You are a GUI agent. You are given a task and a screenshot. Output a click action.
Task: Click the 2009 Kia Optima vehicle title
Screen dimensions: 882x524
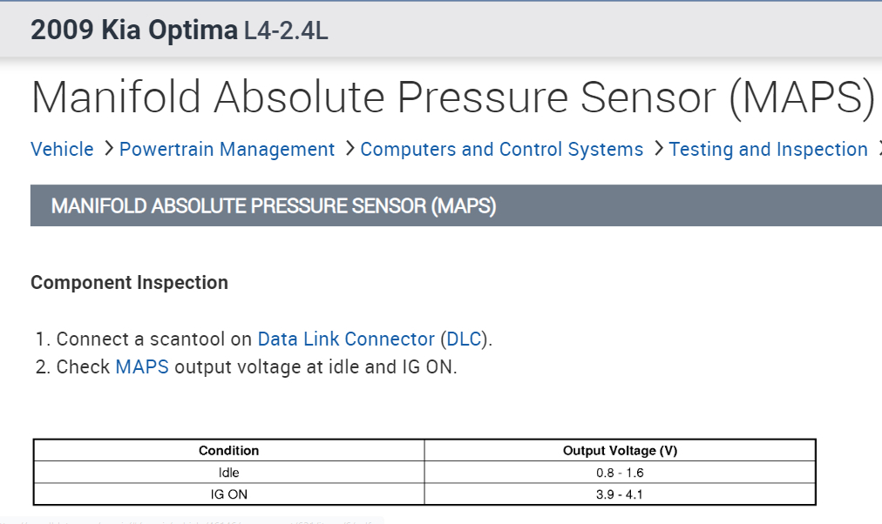(133, 30)
